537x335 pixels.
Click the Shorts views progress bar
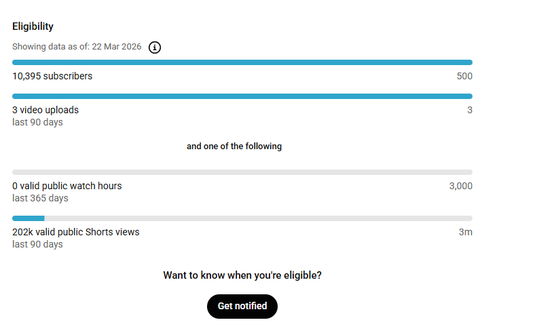tap(242, 218)
